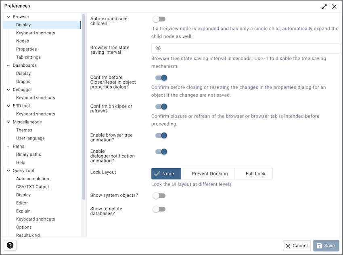Screen dimensions: 343x255
Task: Open the help question mark icon
Action: pyautogui.click(x=10, y=245)
